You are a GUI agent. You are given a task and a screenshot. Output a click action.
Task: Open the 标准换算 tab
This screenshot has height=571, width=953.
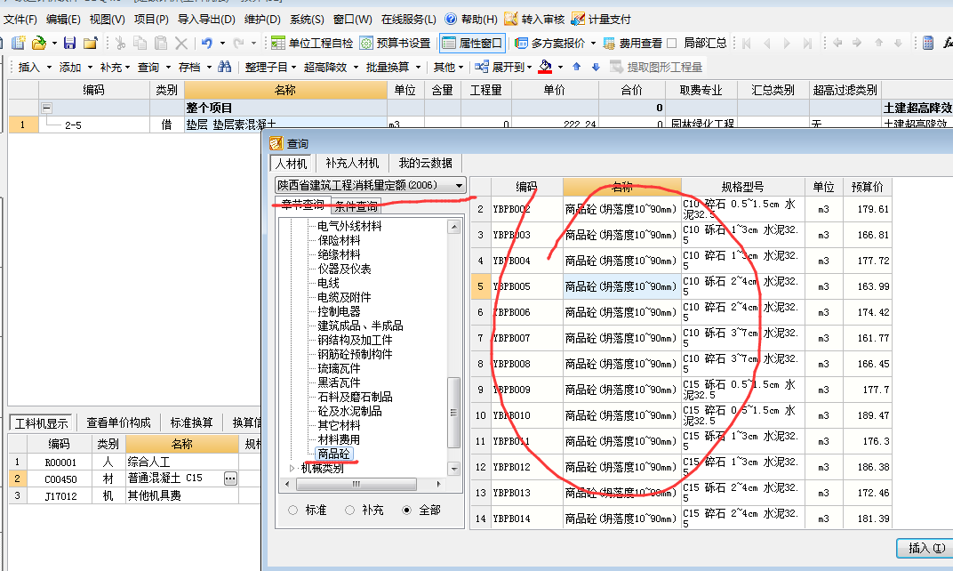pos(191,422)
